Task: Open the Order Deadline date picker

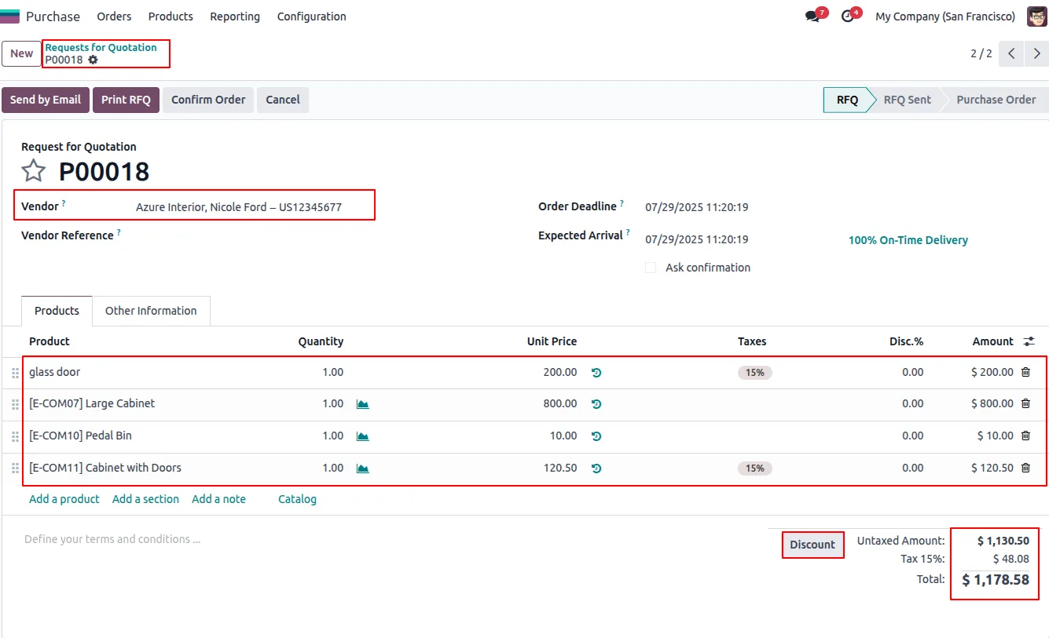Action: click(x=696, y=207)
